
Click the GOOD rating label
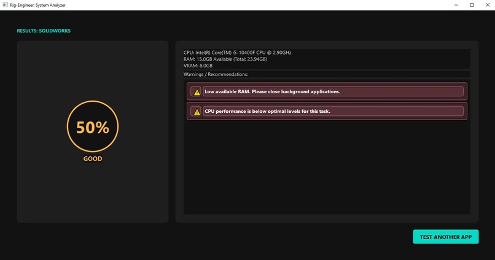(x=93, y=159)
